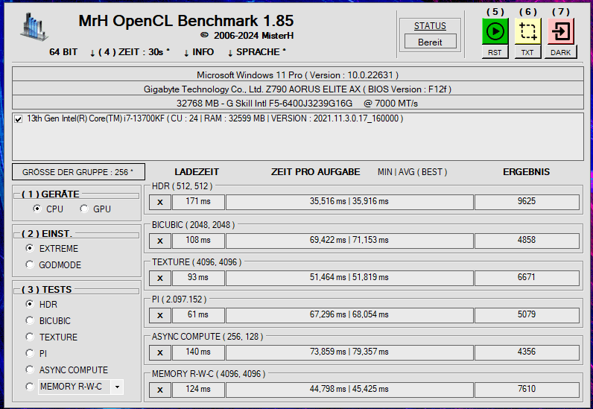Click ASYNC COMPUTE result value 4356
This screenshot has width=593, height=409.
[x=527, y=352]
